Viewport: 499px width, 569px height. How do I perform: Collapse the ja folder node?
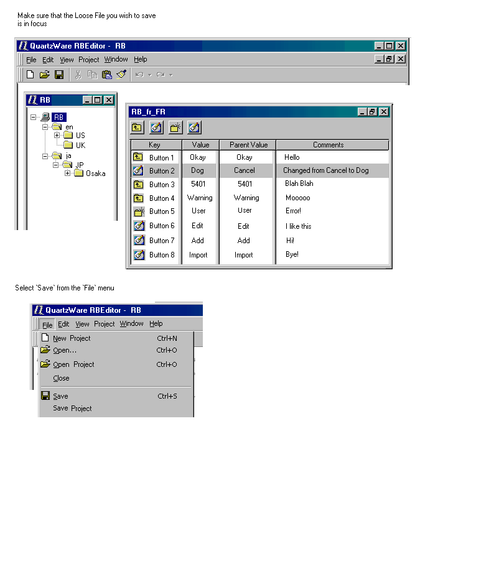45,156
